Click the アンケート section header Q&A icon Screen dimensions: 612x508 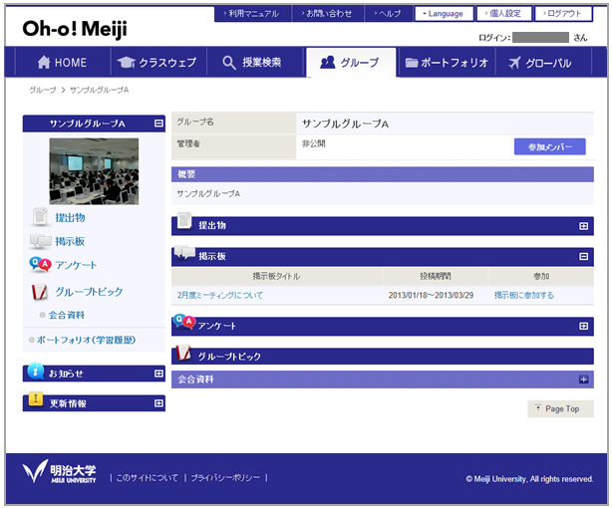(x=184, y=322)
